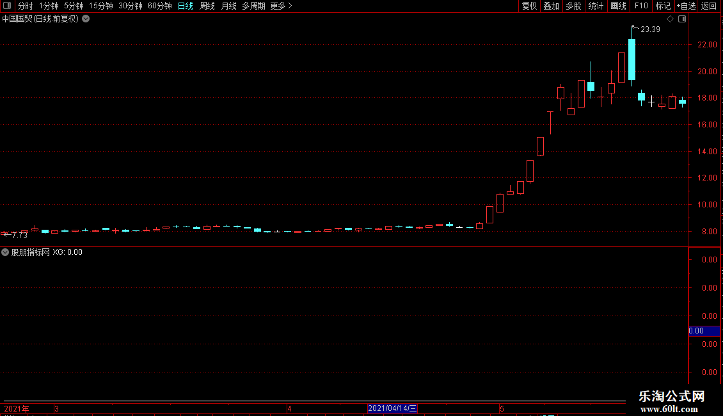Select the 60分钟 period tab

point(159,6)
